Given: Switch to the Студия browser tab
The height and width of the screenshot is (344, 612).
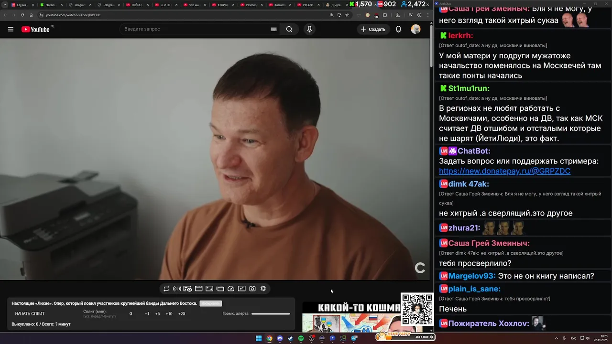Looking at the screenshot, I should pyautogui.click(x=22, y=5).
